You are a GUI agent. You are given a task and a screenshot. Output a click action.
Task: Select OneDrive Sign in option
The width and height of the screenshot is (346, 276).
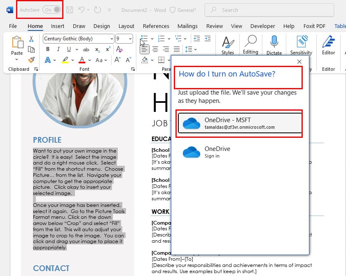click(x=240, y=152)
